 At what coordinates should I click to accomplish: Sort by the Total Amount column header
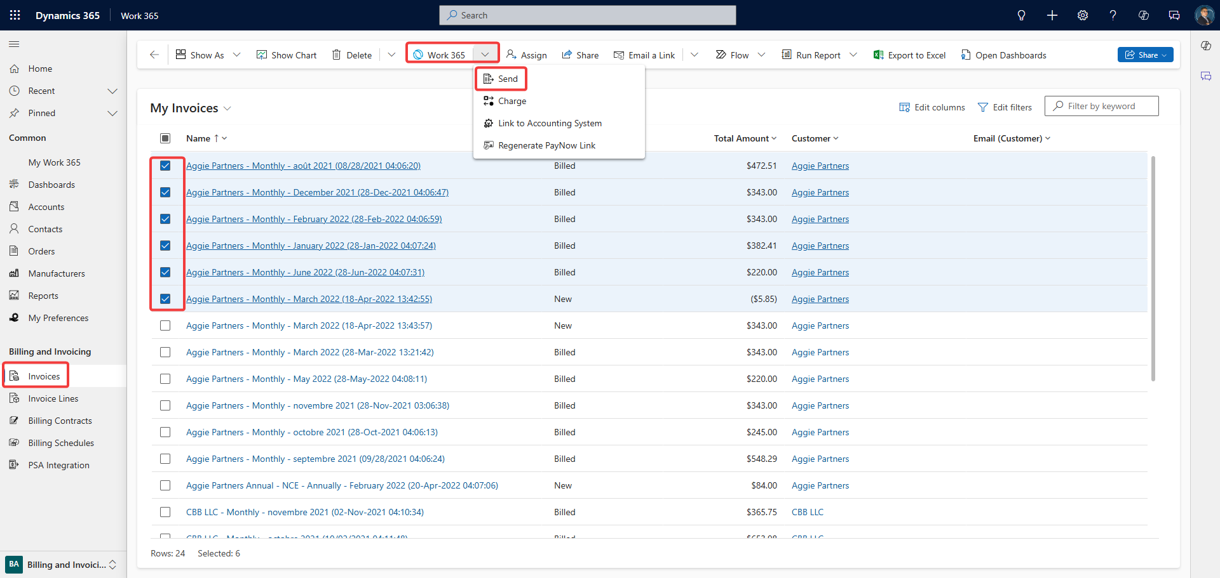click(745, 138)
